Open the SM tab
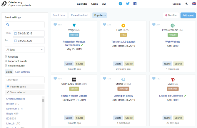Screen dimensions: 197x128 (x=104, y=4)
